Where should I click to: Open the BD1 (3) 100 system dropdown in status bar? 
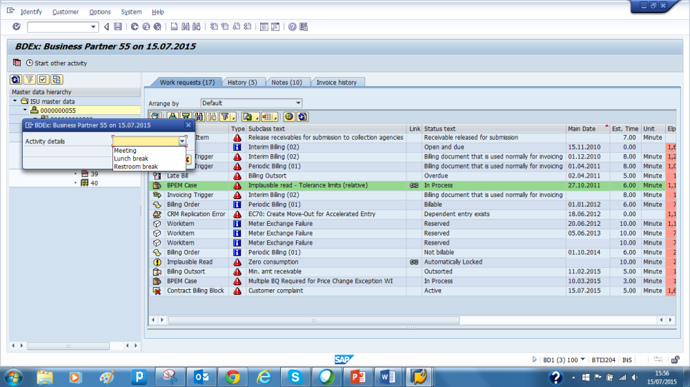click(582, 359)
